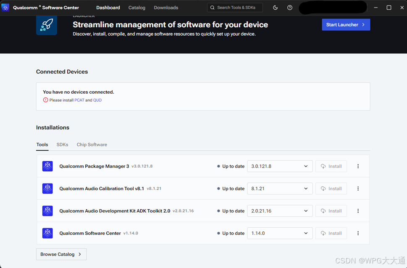The width and height of the screenshot is (407, 268).
Task: Click the red warning icon by Please install
Action: 45,100
